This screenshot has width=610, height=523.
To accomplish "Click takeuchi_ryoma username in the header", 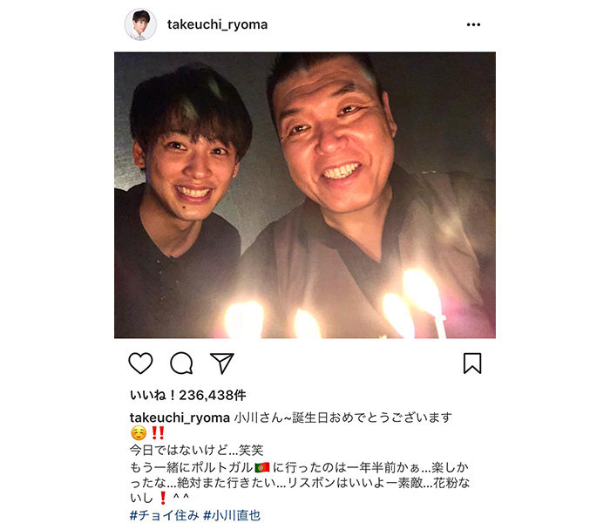I will [217, 24].
